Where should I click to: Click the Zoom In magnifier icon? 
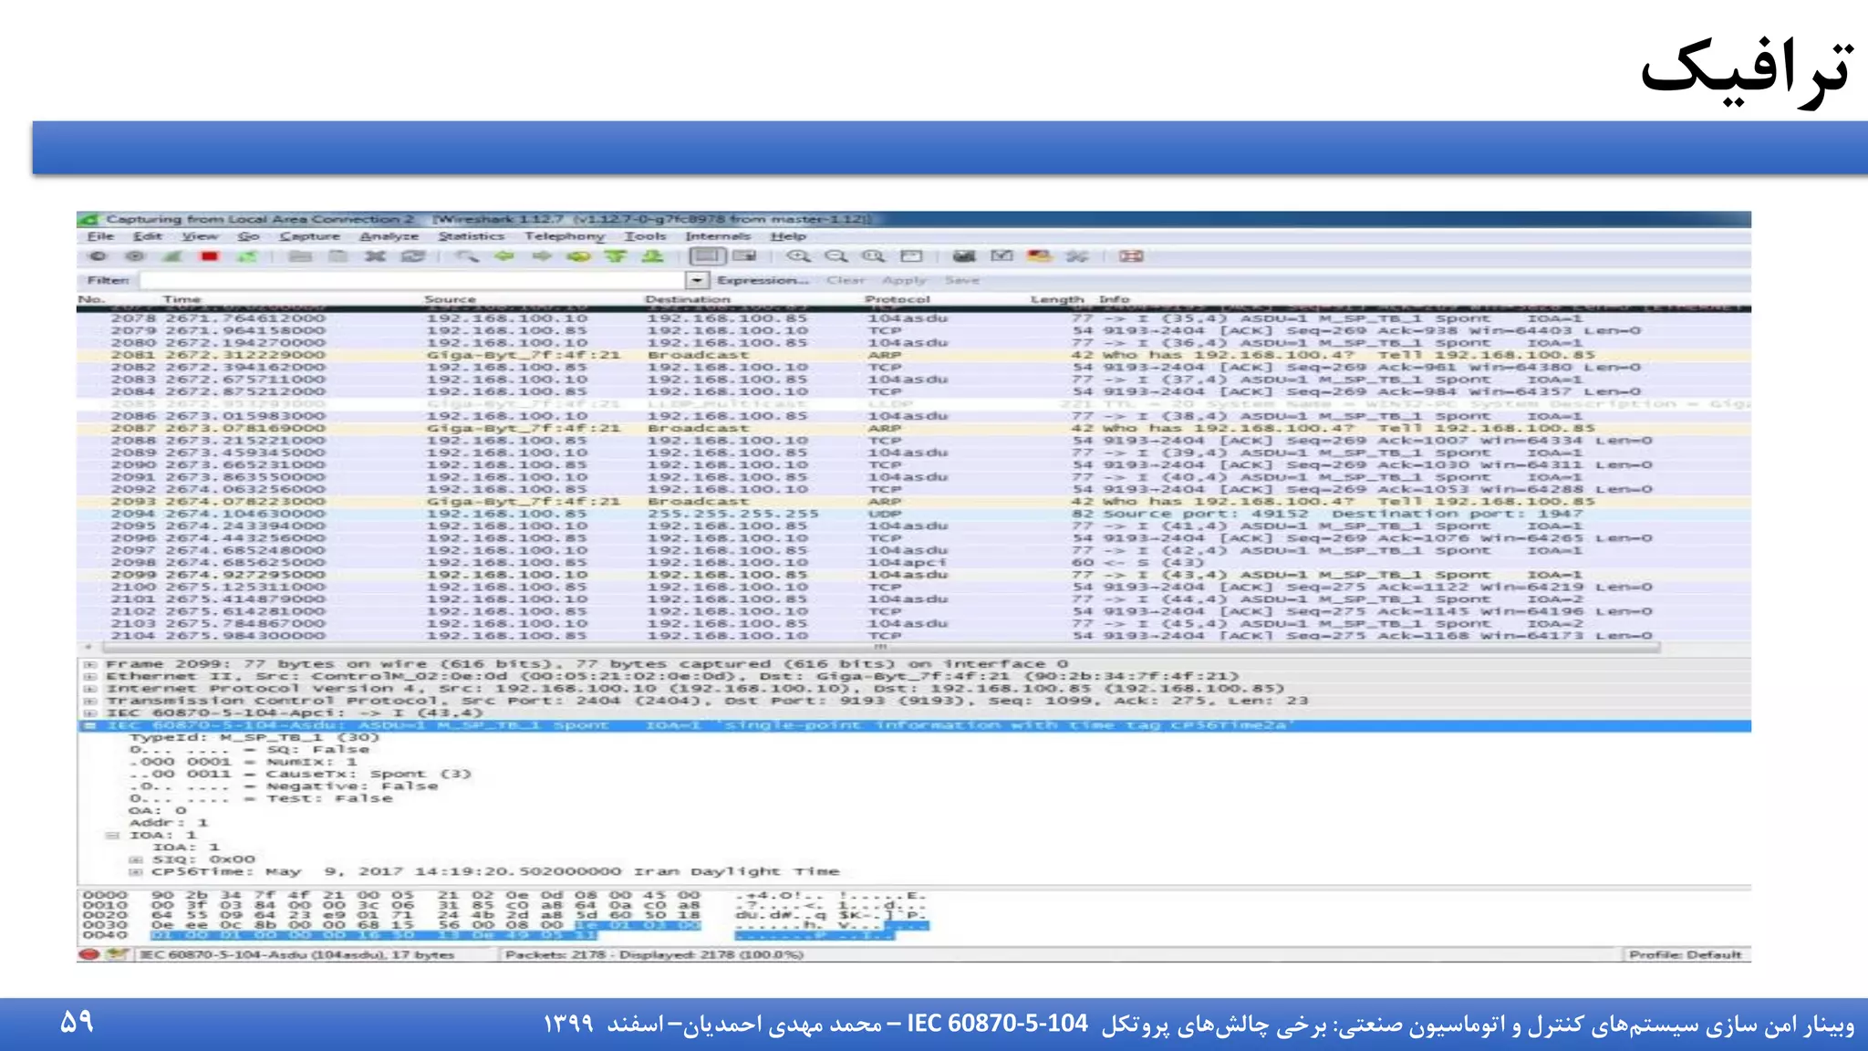tap(798, 256)
